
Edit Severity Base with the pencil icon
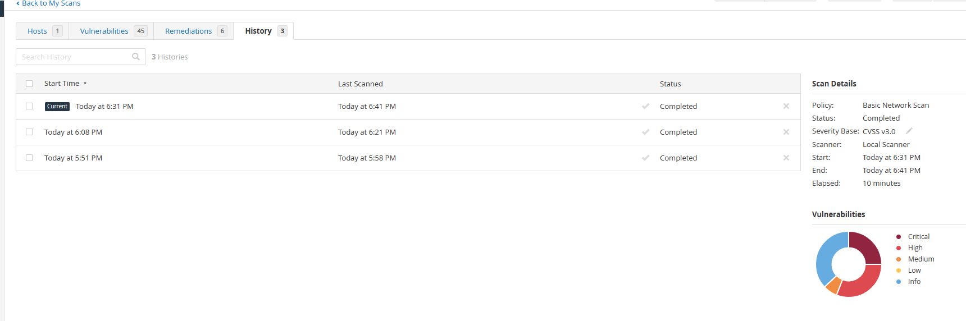[x=909, y=131]
